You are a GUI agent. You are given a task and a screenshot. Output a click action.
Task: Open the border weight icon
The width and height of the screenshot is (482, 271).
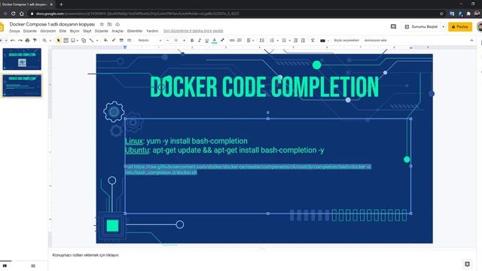pos(121,40)
